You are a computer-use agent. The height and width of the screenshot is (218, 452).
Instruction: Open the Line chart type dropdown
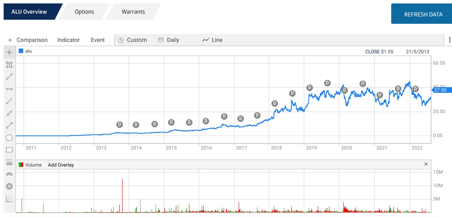click(x=212, y=40)
